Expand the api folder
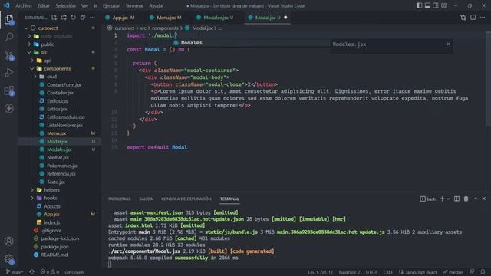The width and height of the screenshot is (491, 276). pyautogui.click(x=32, y=61)
